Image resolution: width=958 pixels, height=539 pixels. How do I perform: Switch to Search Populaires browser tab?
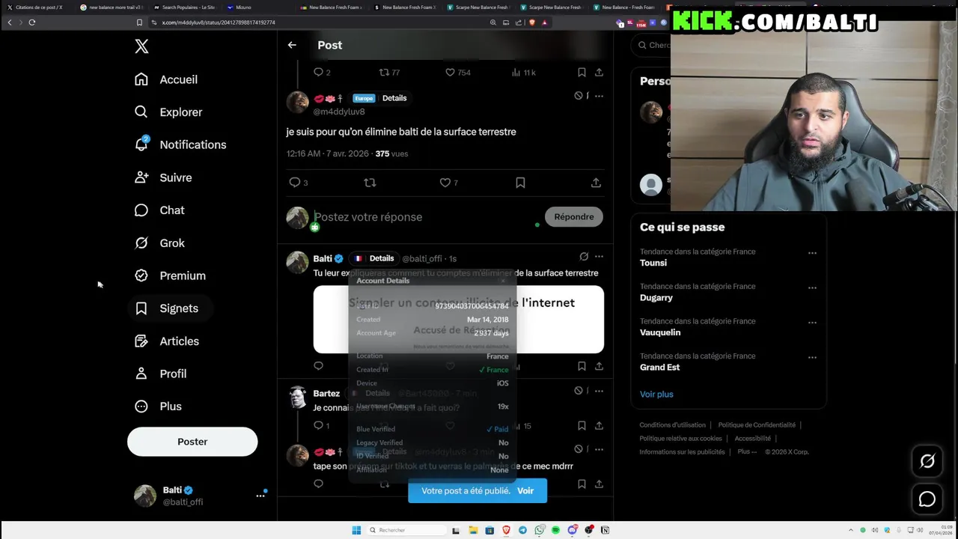pos(188,7)
